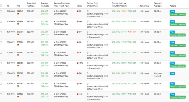Click 195.00T advertised hashrate cell
This screenshot has width=189, height=102.
coord(30,94)
